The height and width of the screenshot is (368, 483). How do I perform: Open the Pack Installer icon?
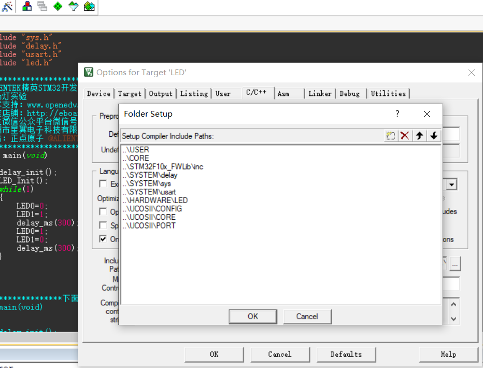tap(89, 6)
